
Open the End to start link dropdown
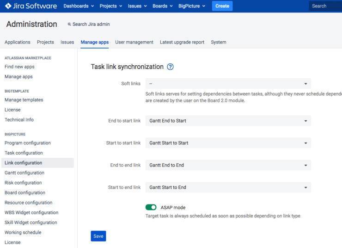228,121
